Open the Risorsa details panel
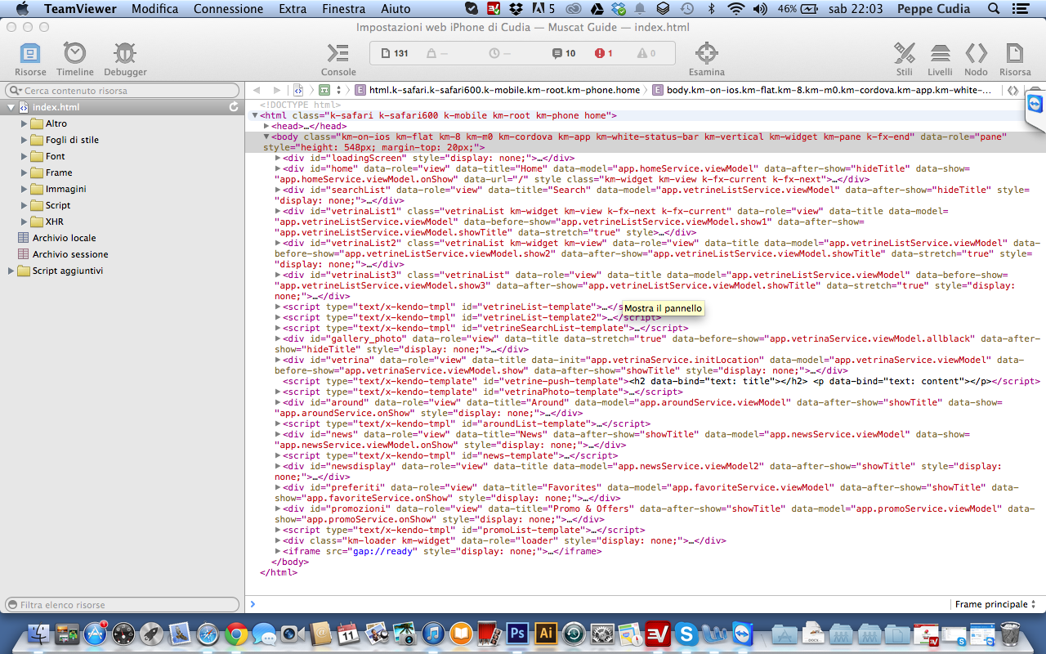The width and height of the screenshot is (1046, 654). [1015, 60]
